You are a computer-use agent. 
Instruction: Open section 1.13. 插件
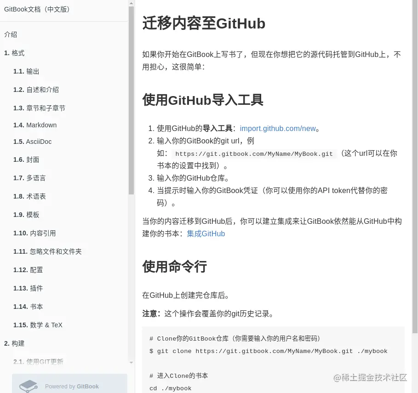(x=28, y=288)
